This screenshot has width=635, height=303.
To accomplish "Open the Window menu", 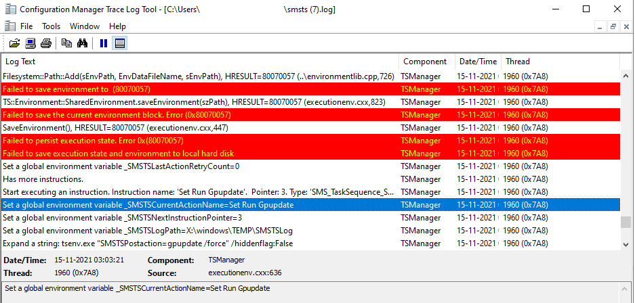I will (85, 26).
